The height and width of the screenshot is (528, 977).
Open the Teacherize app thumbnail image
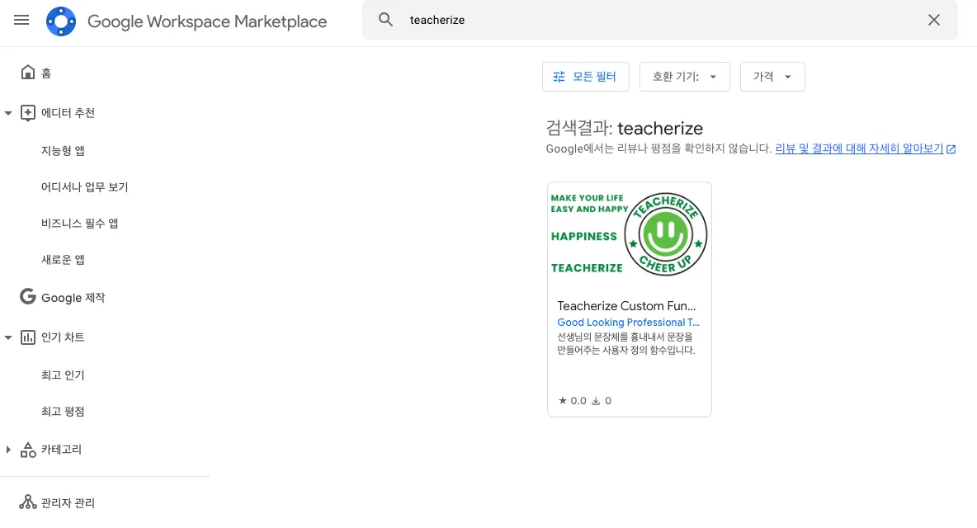(630, 235)
